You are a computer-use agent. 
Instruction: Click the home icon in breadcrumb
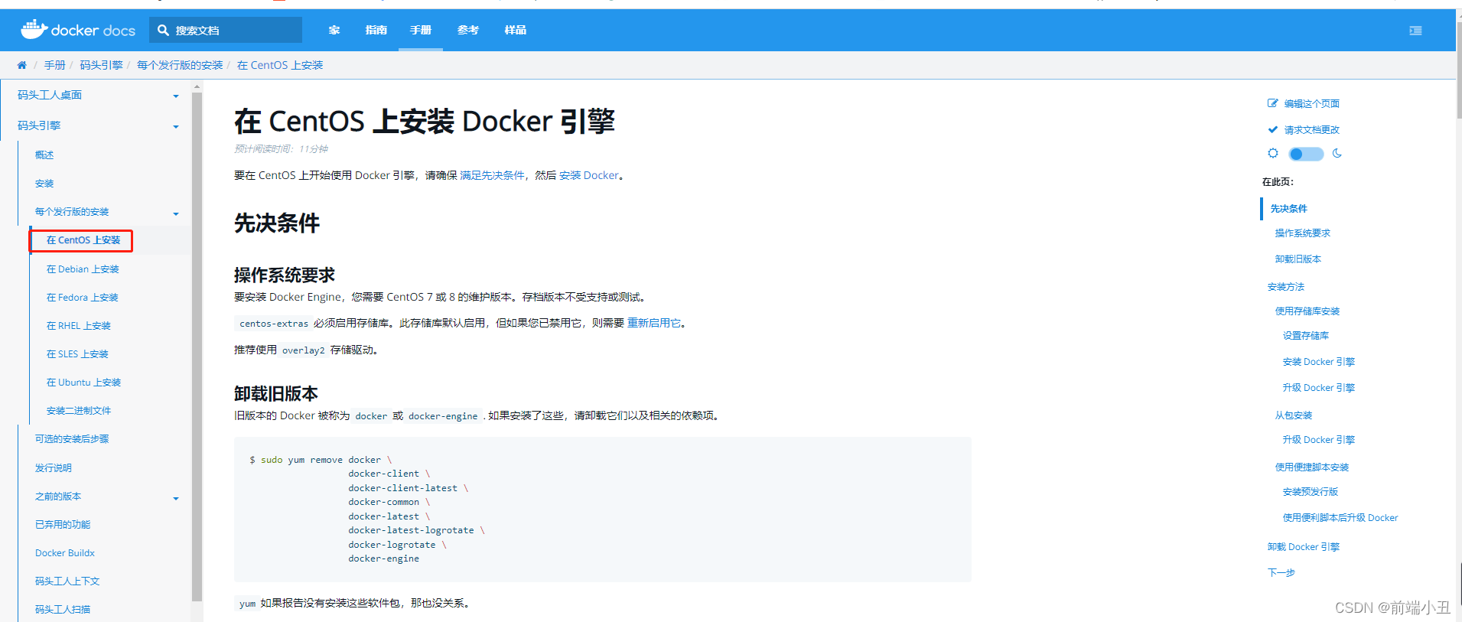[21, 65]
